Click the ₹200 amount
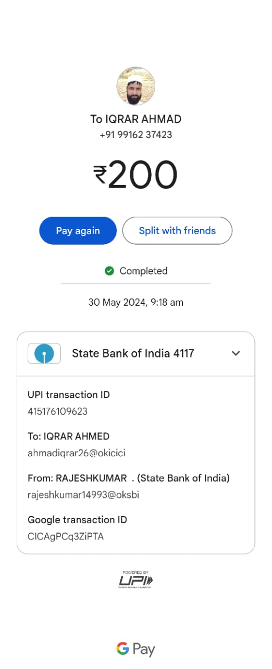This screenshot has height=669, width=272. [x=135, y=175]
